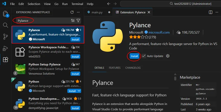
Task: Switch to the main.py tab
Action: (98, 12)
